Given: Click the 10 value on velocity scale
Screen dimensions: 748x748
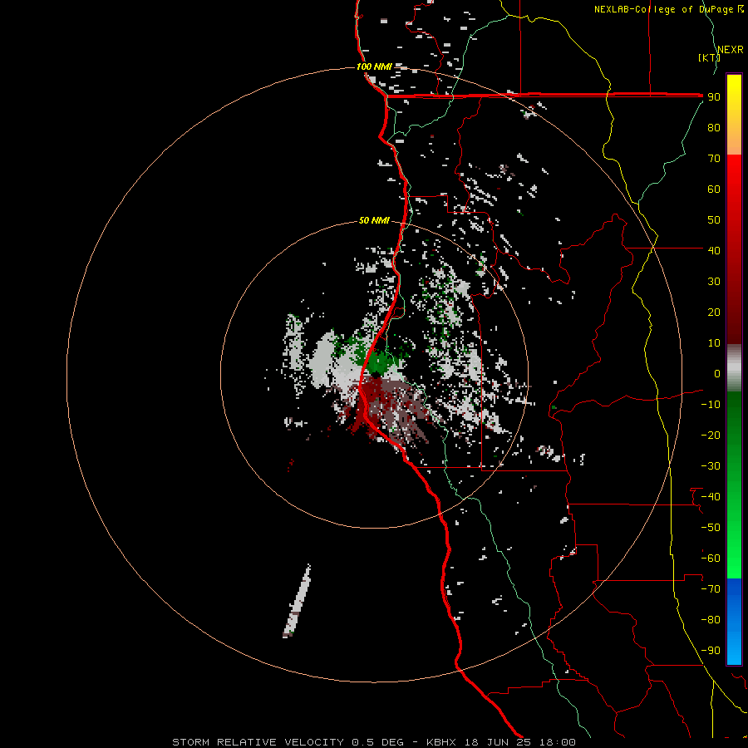Looking at the screenshot, I should coord(714,343).
